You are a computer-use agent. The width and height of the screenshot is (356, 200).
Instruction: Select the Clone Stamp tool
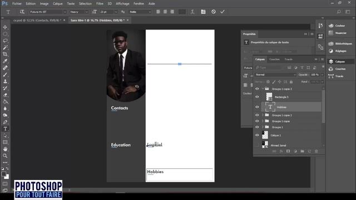click(5, 82)
